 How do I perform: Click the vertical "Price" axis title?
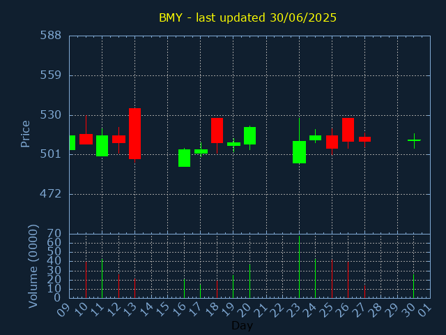[x=25, y=134]
